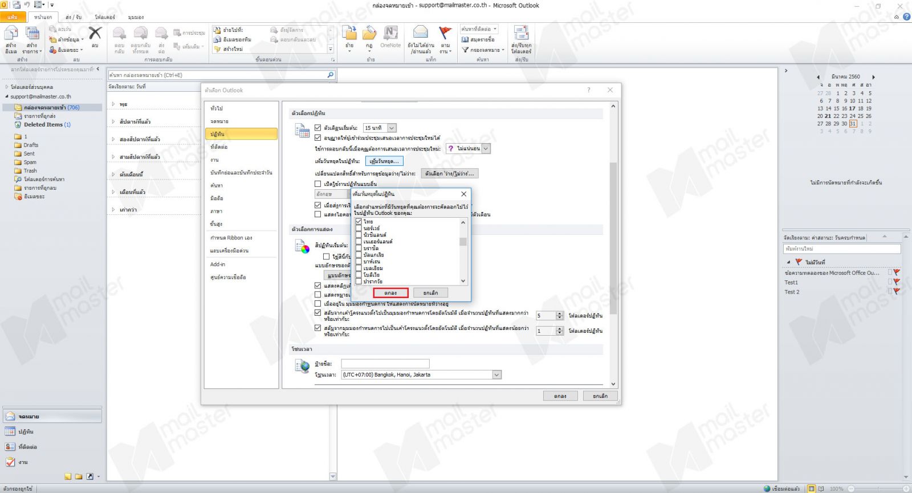Click the flag icon next to Test 2 task
912x493 pixels.
[x=897, y=291]
